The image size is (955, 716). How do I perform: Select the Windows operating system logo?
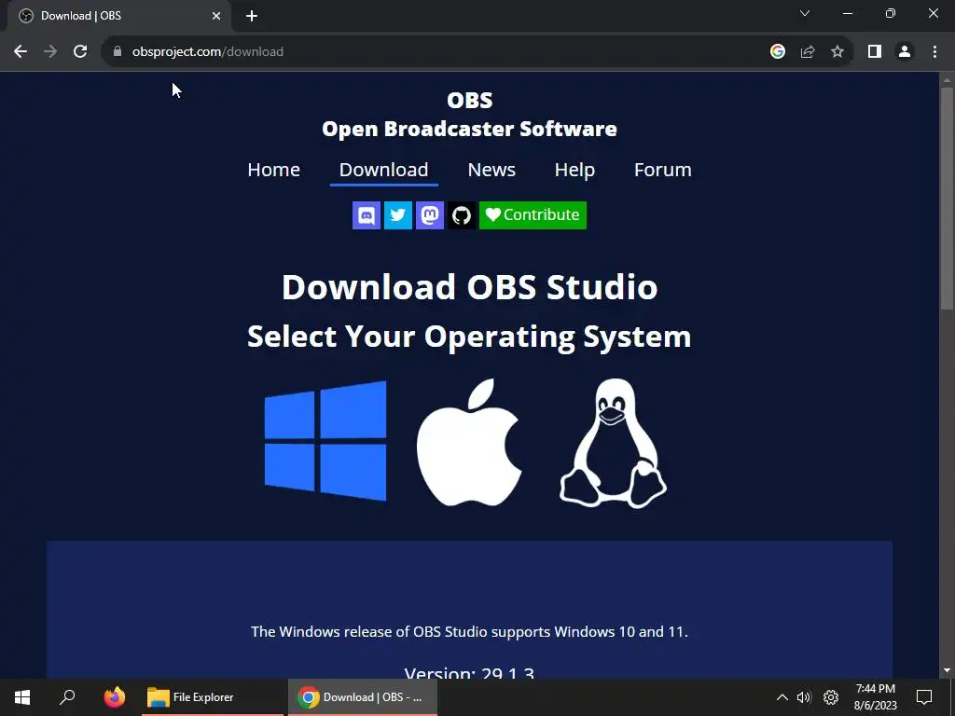tap(325, 441)
